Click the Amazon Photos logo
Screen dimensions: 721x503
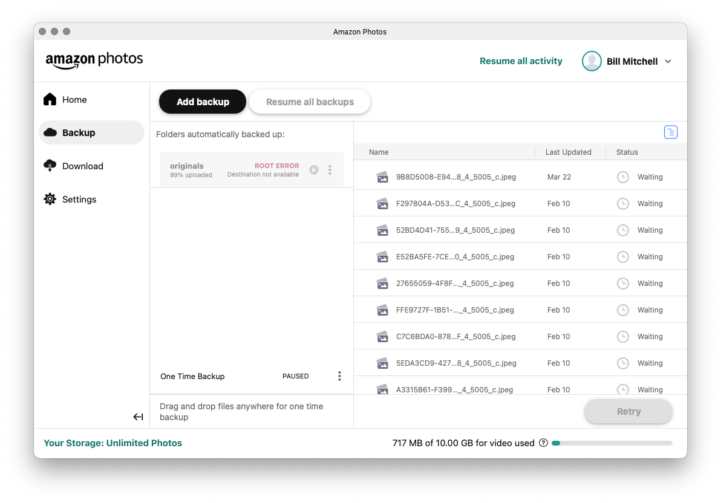click(94, 60)
